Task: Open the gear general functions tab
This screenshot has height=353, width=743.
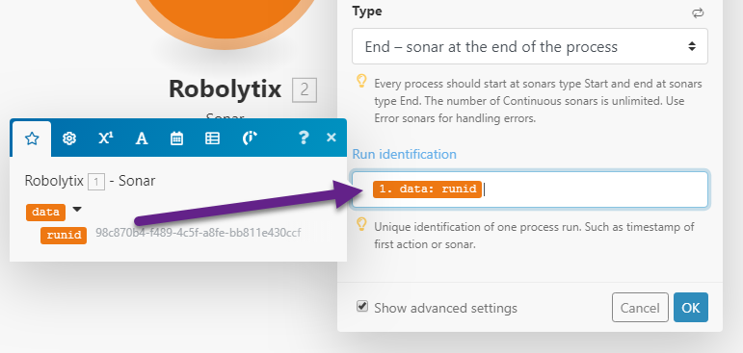Action: coord(69,139)
